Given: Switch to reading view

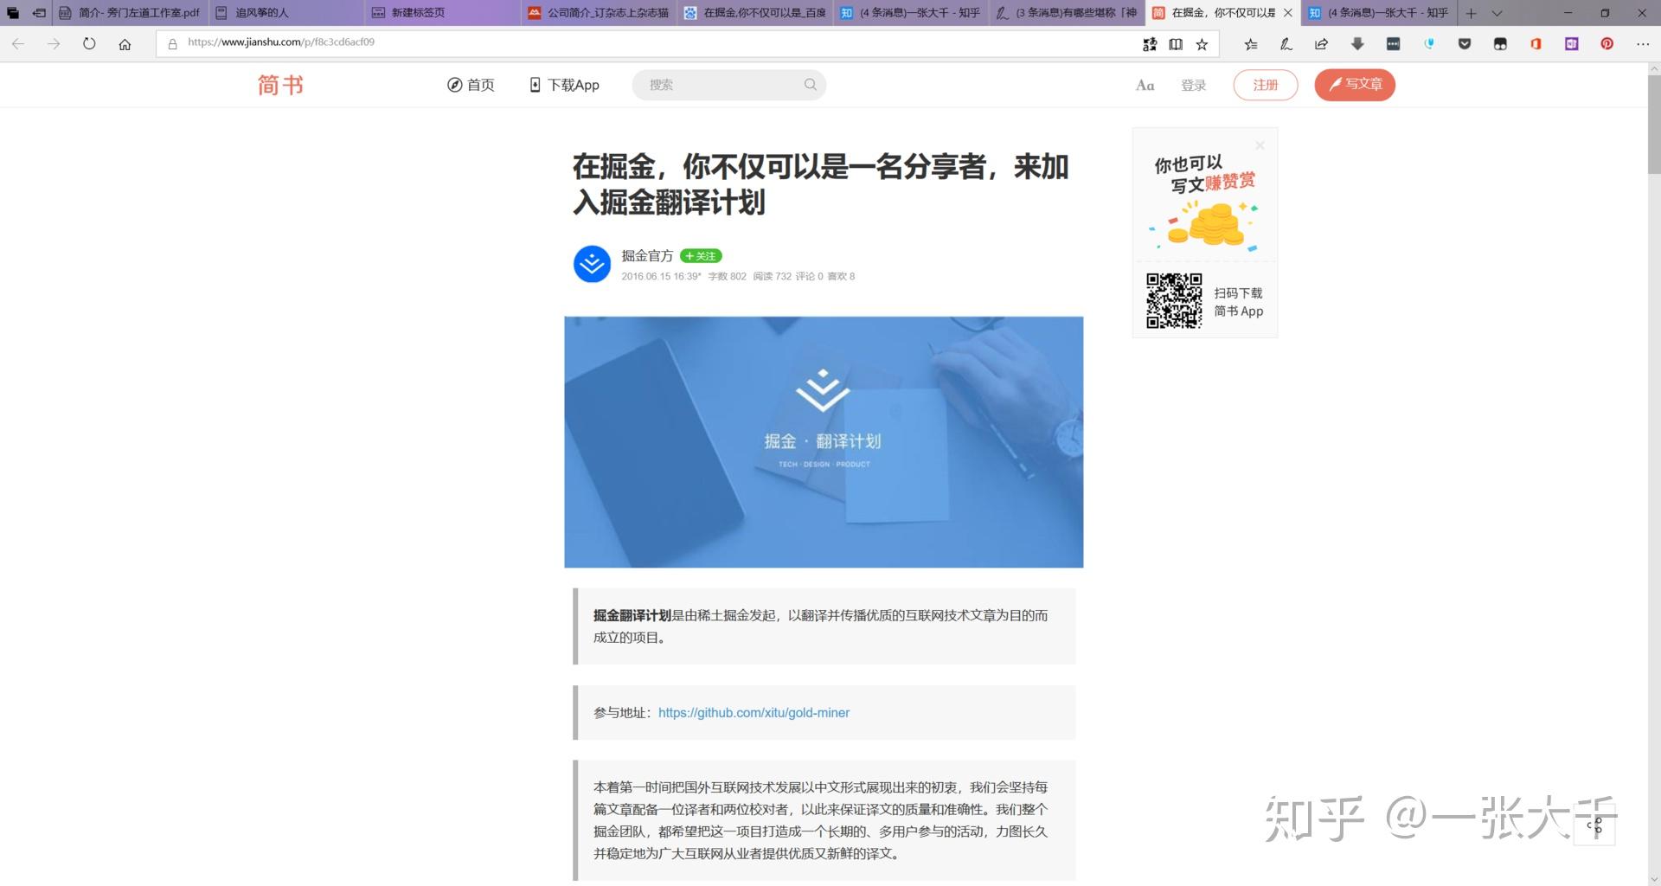Looking at the screenshot, I should pyautogui.click(x=1176, y=44).
